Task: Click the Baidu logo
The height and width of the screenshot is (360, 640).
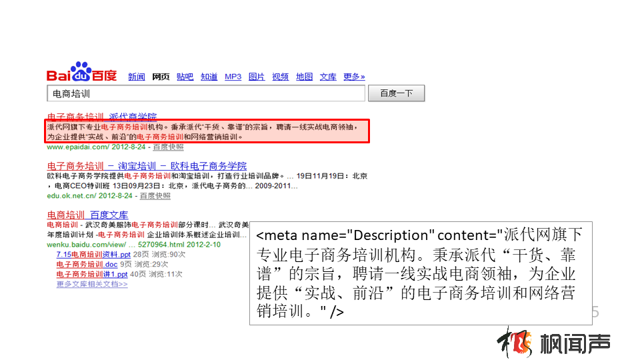Action: click(x=81, y=72)
